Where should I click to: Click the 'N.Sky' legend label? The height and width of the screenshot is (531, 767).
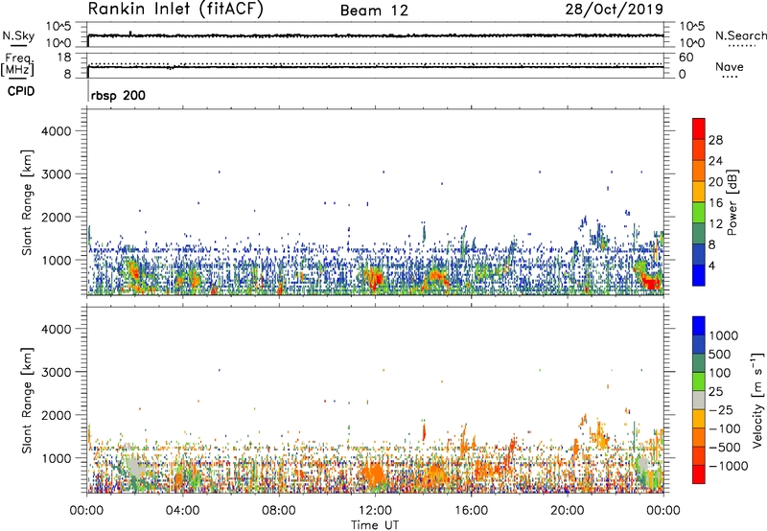[x=18, y=35]
